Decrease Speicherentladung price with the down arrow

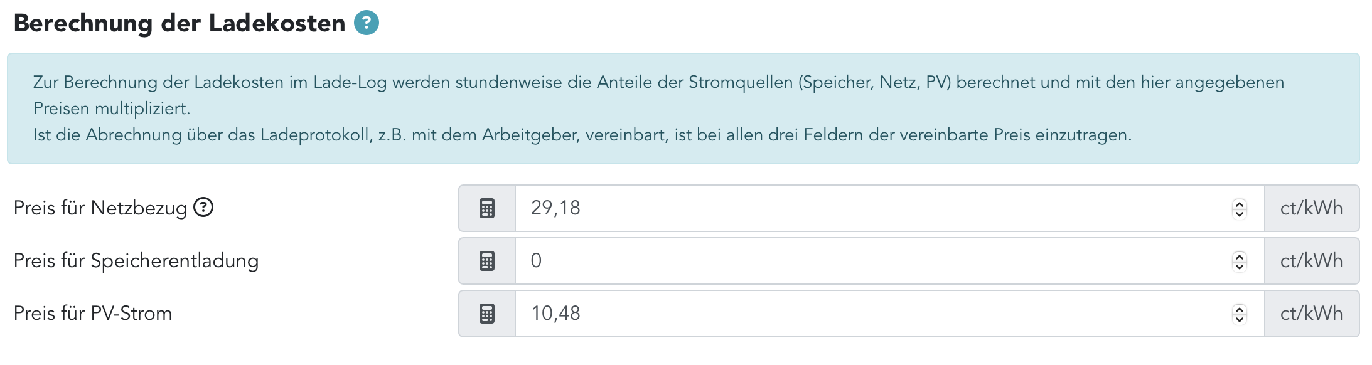pyautogui.click(x=1239, y=267)
